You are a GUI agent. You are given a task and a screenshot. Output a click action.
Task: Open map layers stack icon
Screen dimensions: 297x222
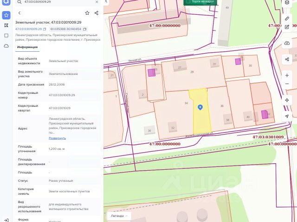click(x=287, y=2)
